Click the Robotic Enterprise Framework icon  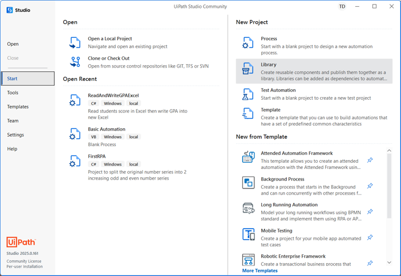coord(248,260)
